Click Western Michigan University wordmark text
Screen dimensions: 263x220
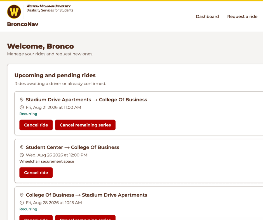[x=49, y=6]
